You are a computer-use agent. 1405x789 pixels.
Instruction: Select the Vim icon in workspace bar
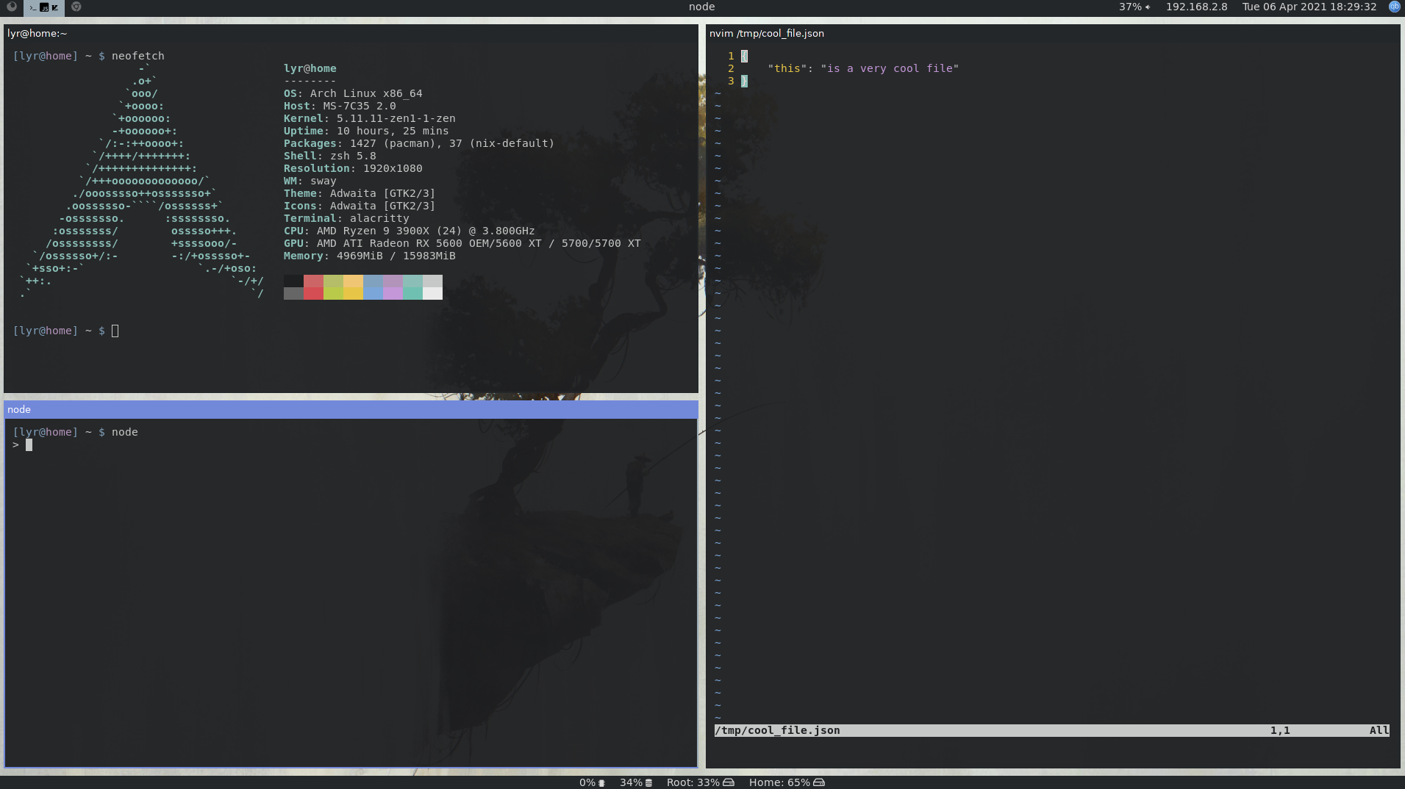pyautogui.click(x=54, y=7)
